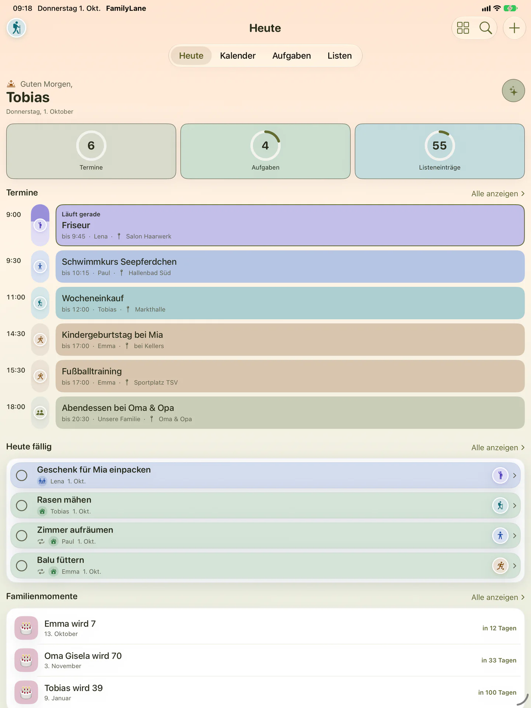Tap the search magnifier icon
531x708 pixels.
[486, 28]
